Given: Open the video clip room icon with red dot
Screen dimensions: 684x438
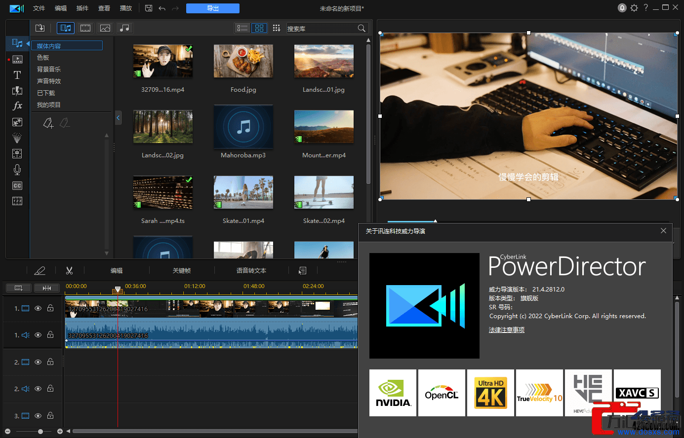Looking at the screenshot, I should [x=17, y=60].
